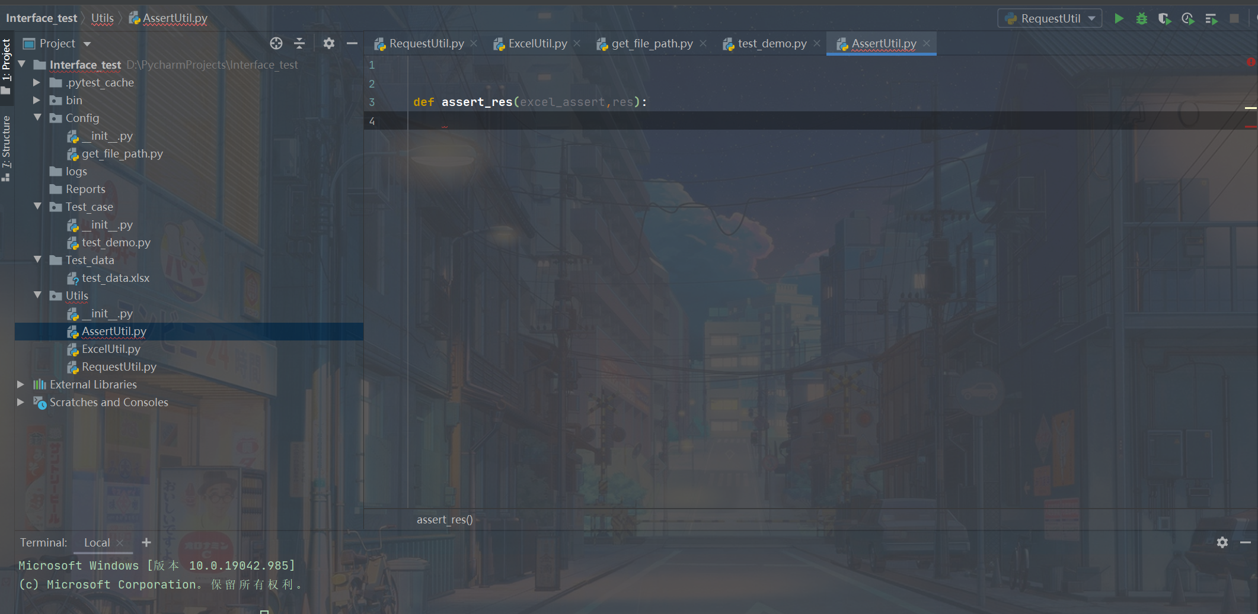
Task: Click AssertUtil.py in the navigation breadcrumb
Action: [168, 18]
